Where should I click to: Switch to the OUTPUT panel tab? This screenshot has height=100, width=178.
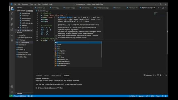[46, 75]
